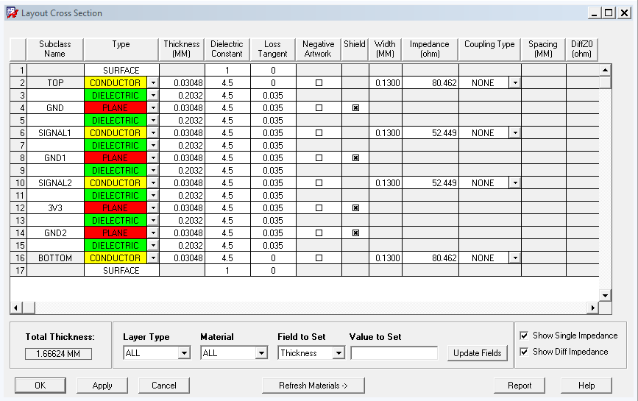638x401 pixels.
Task: Click the Dielectric Constant column header
Action: pyautogui.click(x=227, y=49)
